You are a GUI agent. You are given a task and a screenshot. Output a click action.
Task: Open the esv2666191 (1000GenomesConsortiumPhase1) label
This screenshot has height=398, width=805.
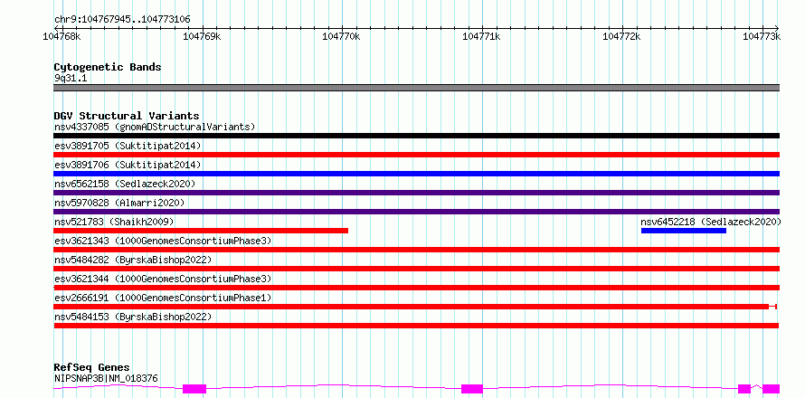[x=163, y=298]
